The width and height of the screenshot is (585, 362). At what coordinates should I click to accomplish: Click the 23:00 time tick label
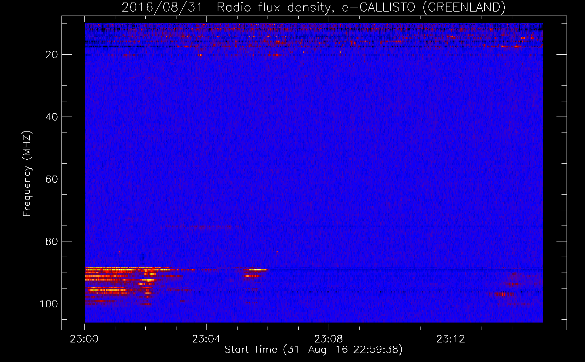pyautogui.click(x=84, y=339)
